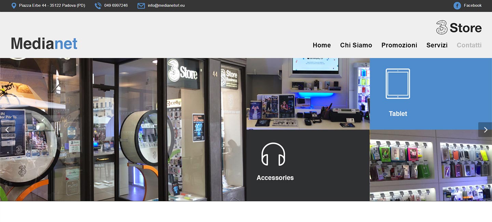This screenshot has height=222, width=492.
Task: Navigate to Promozioni
Action: [x=399, y=45]
